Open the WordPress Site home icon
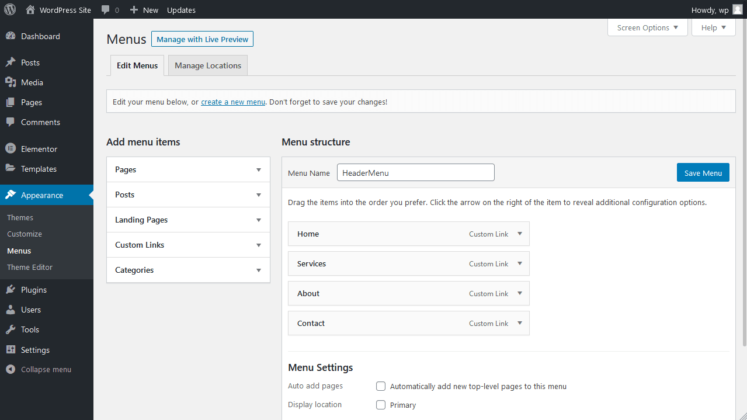 coord(30,9)
